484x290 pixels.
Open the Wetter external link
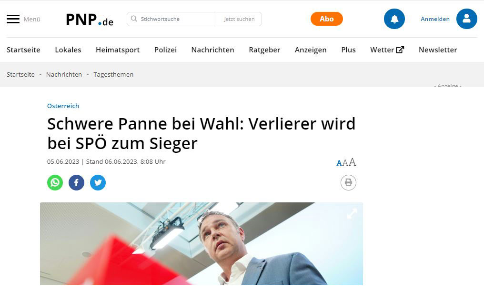point(387,50)
